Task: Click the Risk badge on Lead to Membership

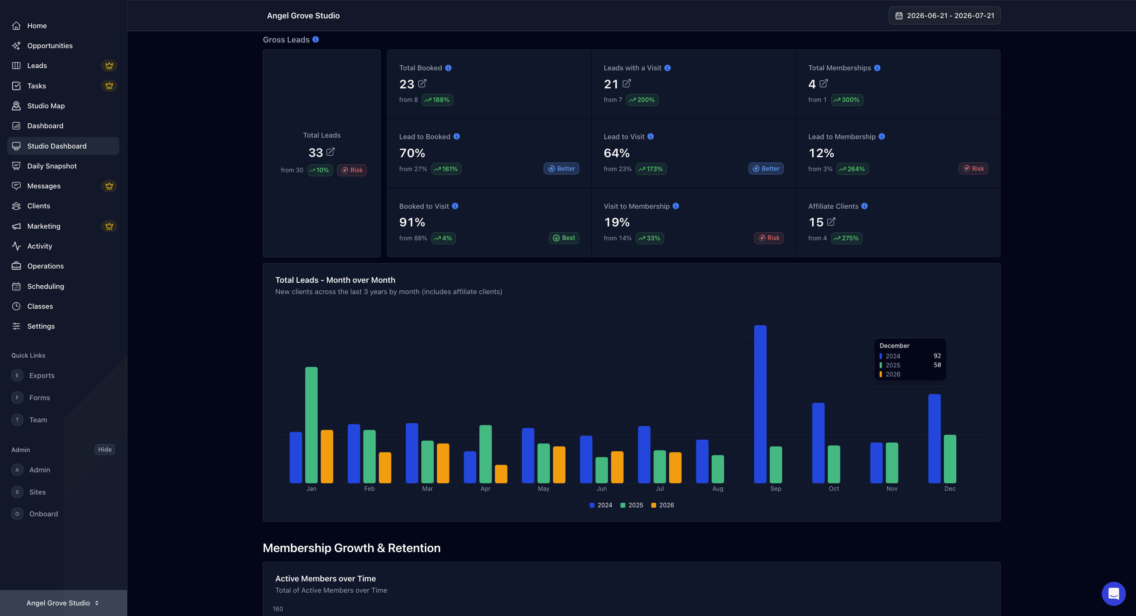Action: pyautogui.click(x=973, y=168)
